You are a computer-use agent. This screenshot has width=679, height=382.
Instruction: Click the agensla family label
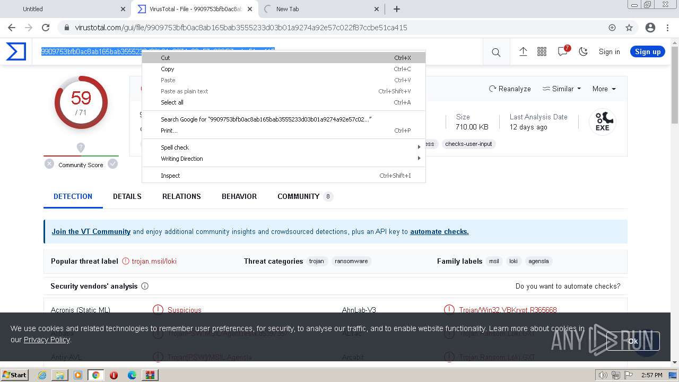pos(538,261)
